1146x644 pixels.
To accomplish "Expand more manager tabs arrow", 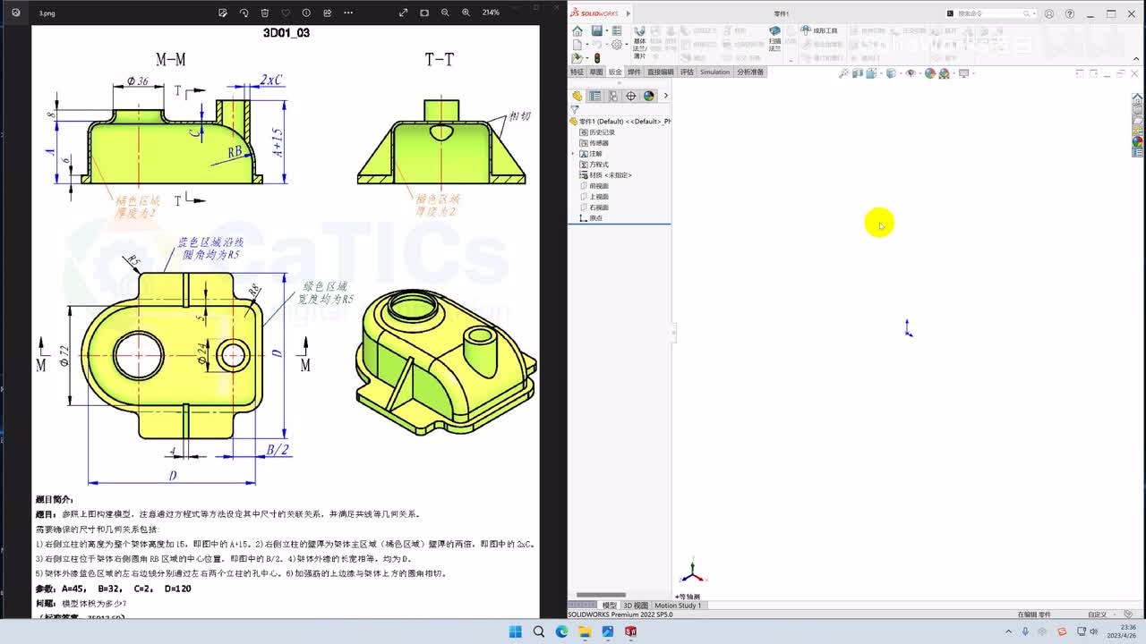I will [665, 96].
